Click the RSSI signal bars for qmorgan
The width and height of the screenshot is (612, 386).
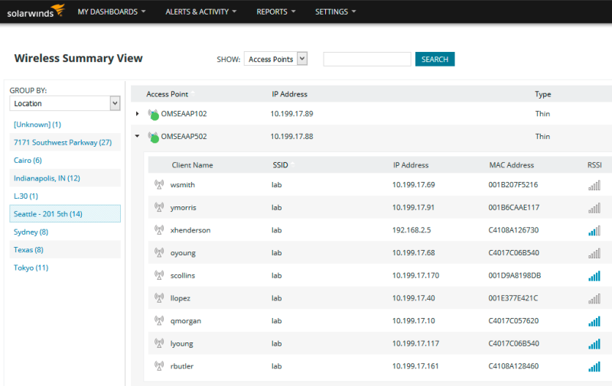coord(594,321)
